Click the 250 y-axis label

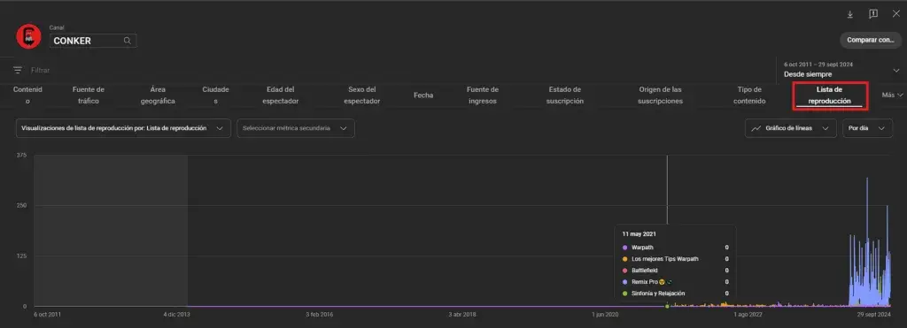click(21, 206)
